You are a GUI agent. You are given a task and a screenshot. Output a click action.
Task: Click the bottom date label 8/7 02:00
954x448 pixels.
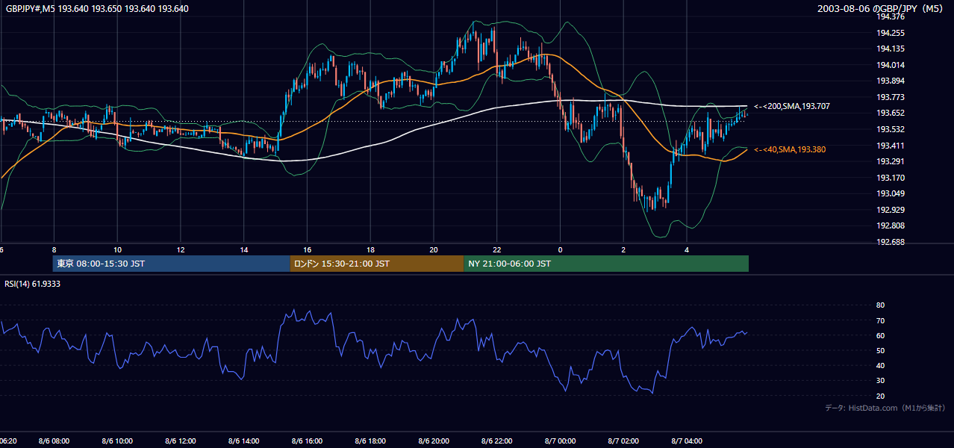coord(624,441)
